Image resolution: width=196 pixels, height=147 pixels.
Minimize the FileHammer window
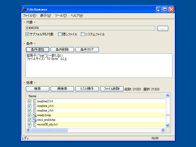point(159,9)
